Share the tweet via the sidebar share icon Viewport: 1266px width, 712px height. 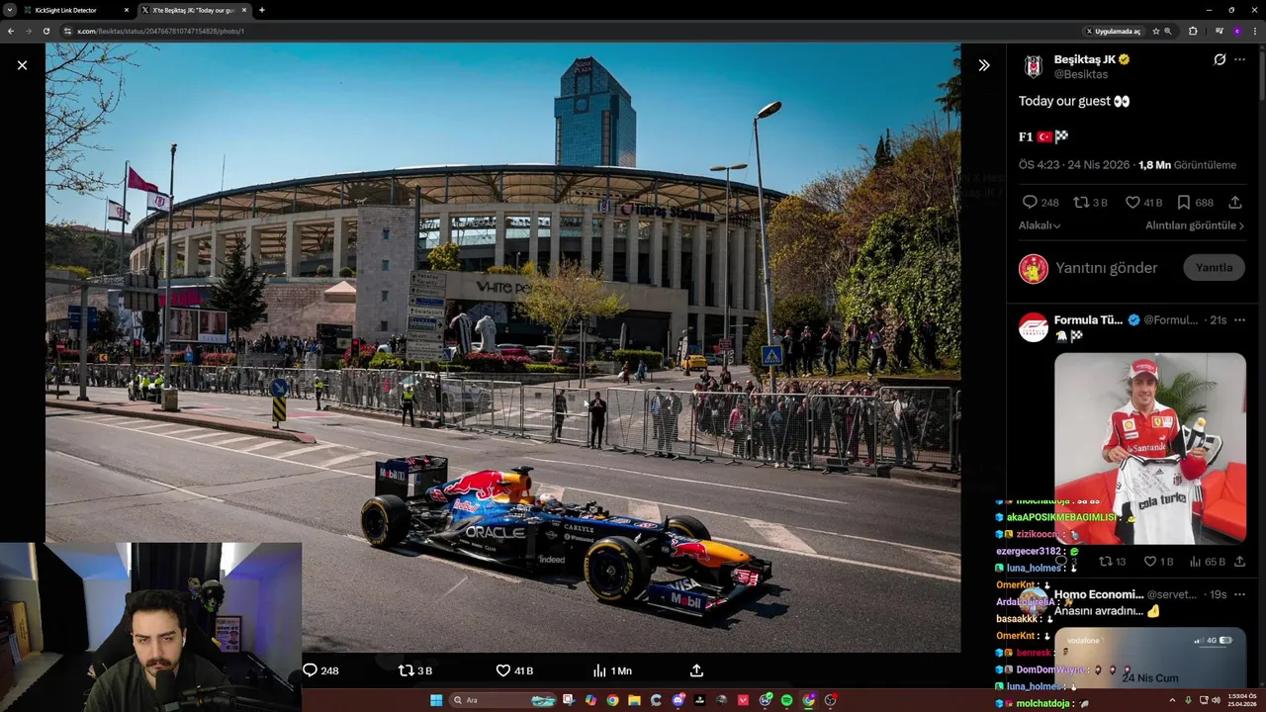click(1235, 202)
